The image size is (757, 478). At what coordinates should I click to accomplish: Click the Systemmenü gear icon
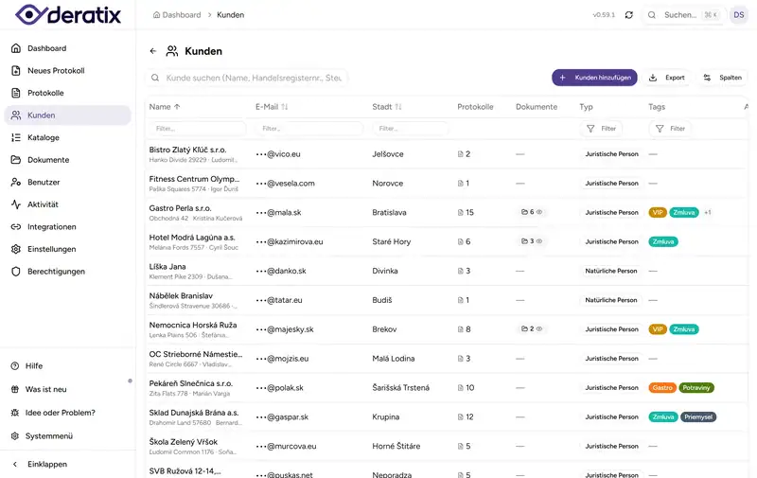15,436
